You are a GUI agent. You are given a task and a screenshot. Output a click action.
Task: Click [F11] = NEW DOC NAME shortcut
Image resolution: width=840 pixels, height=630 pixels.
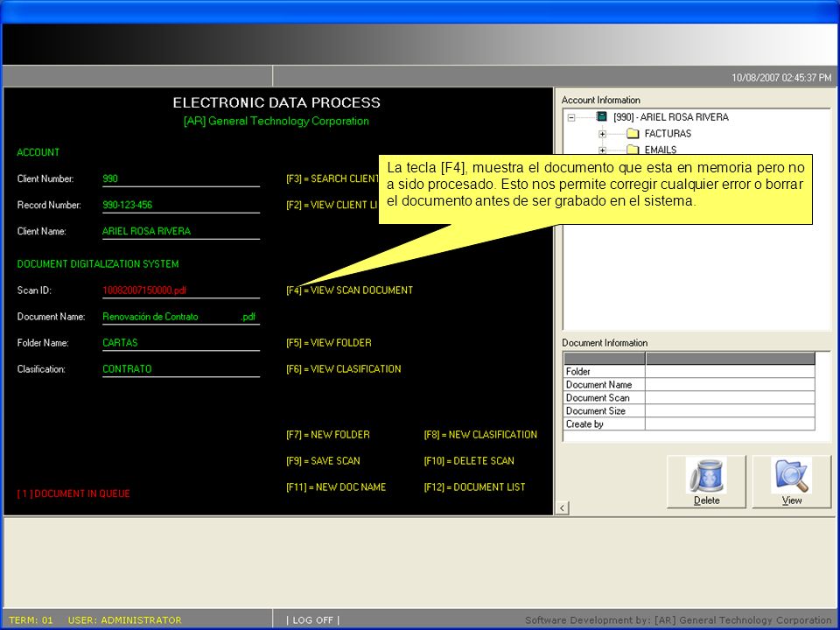point(336,487)
